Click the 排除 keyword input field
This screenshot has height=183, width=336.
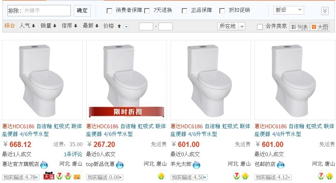click(46, 11)
